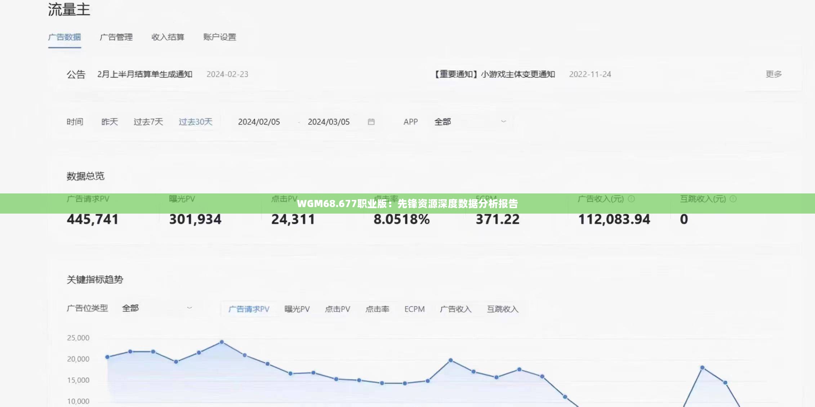Screen dimensions: 815x407
Task: Open the 收入结算 tab
Action: coord(168,37)
